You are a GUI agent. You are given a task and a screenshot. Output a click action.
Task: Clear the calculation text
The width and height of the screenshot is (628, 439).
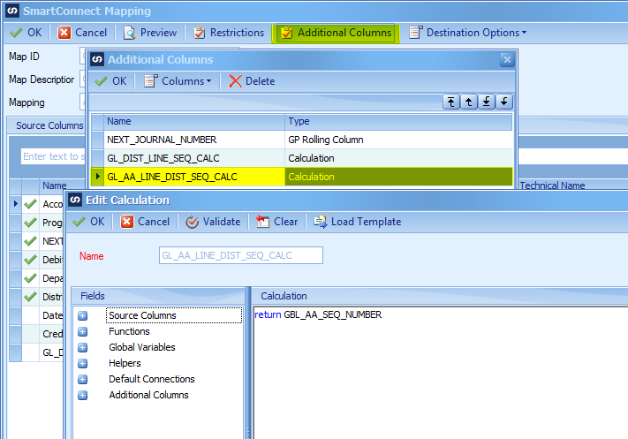[x=277, y=222]
